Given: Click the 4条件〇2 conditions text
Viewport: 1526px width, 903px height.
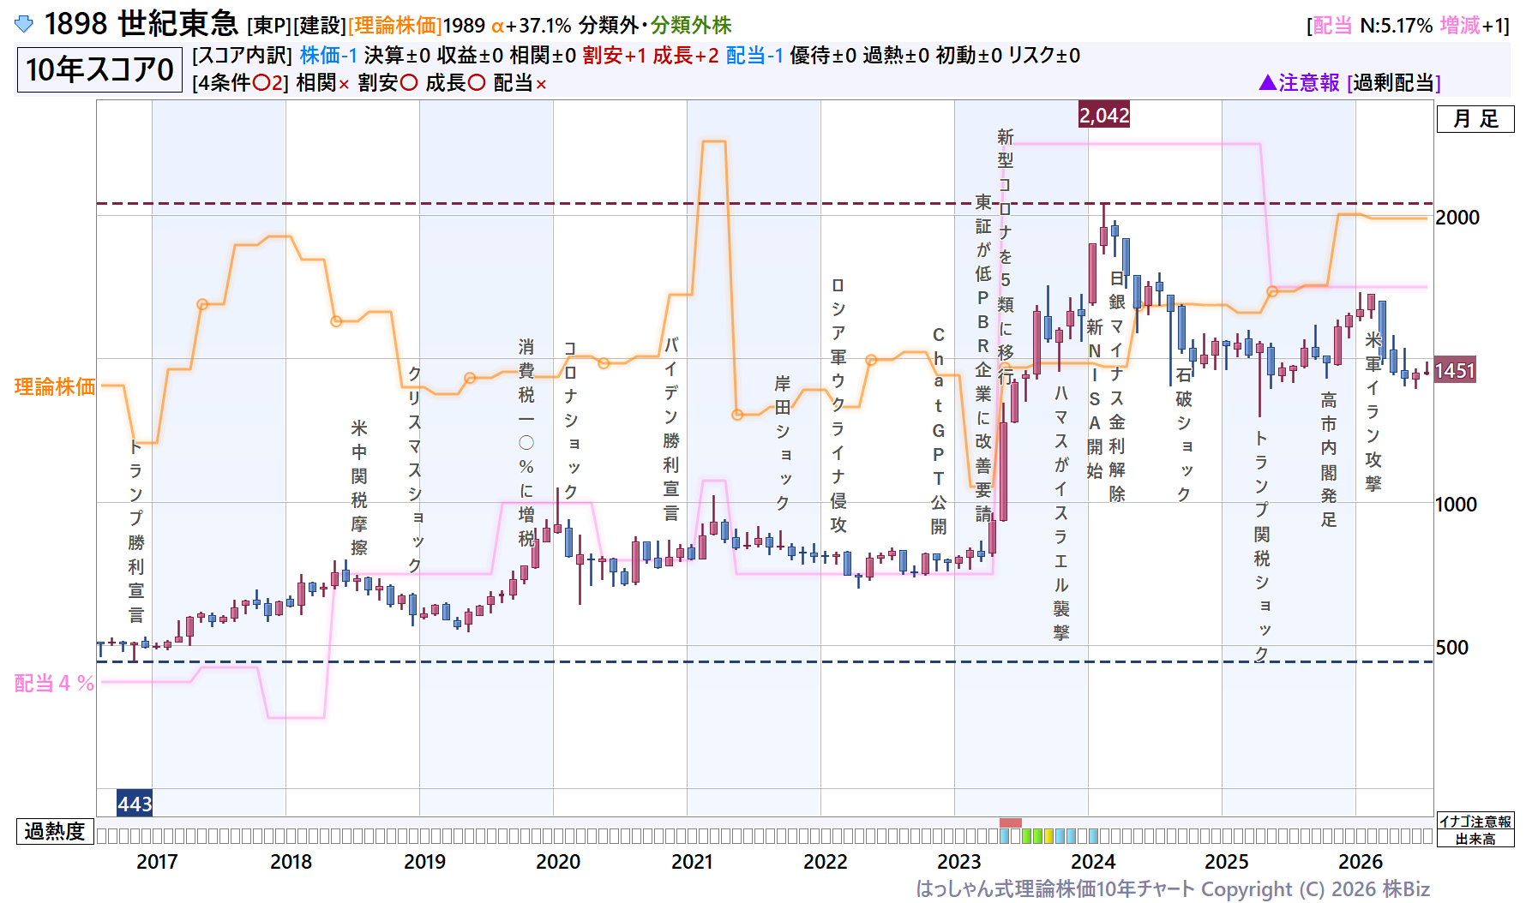Looking at the screenshot, I should click(x=241, y=83).
